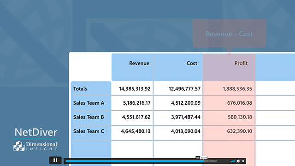Click profit value 676,016.08
Image resolution: width=295 pixels, height=166 pixels.
tap(240, 103)
